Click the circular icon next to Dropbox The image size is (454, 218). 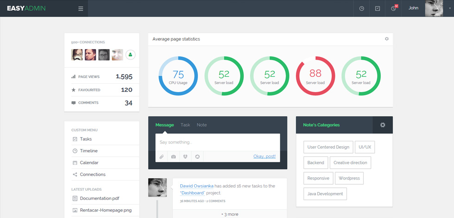(197, 156)
